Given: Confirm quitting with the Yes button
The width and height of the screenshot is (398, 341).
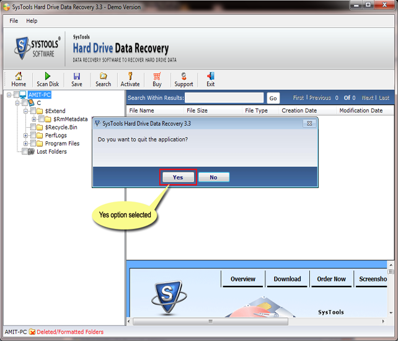Looking at the screenshot, I should pyautogui.click(x=178, y=177).
